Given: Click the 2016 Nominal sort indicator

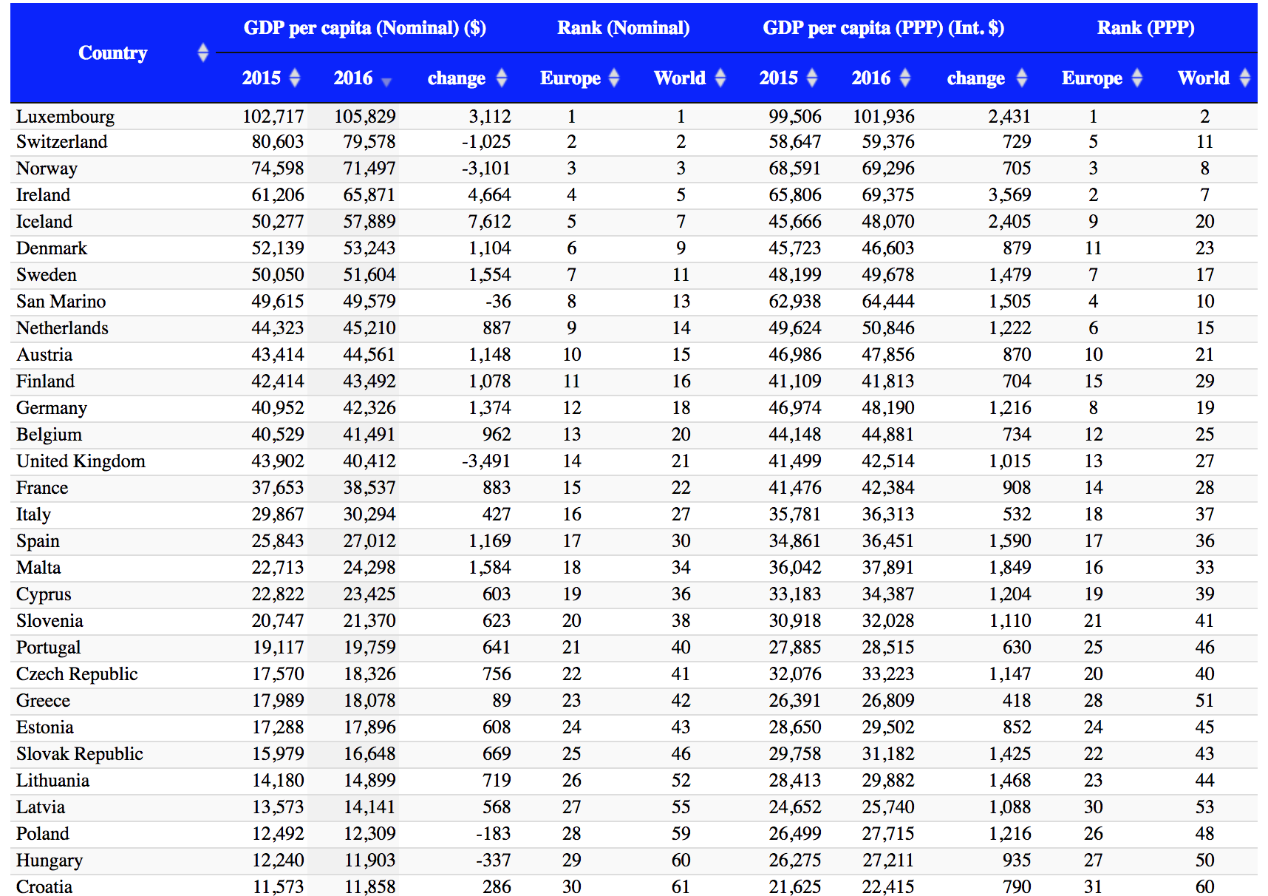Looking at the screenshot, I should pyautogui.click(x=386, y=81).
